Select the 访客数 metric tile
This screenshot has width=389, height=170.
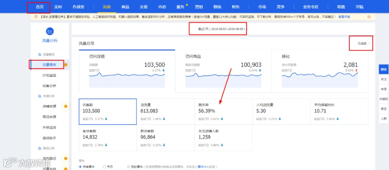[x=108, y=112]
